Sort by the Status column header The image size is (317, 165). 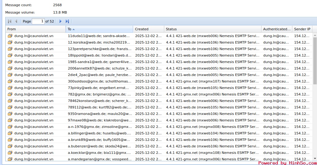(212, 29)
